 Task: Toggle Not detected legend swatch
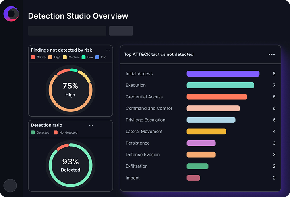[56, 132]
